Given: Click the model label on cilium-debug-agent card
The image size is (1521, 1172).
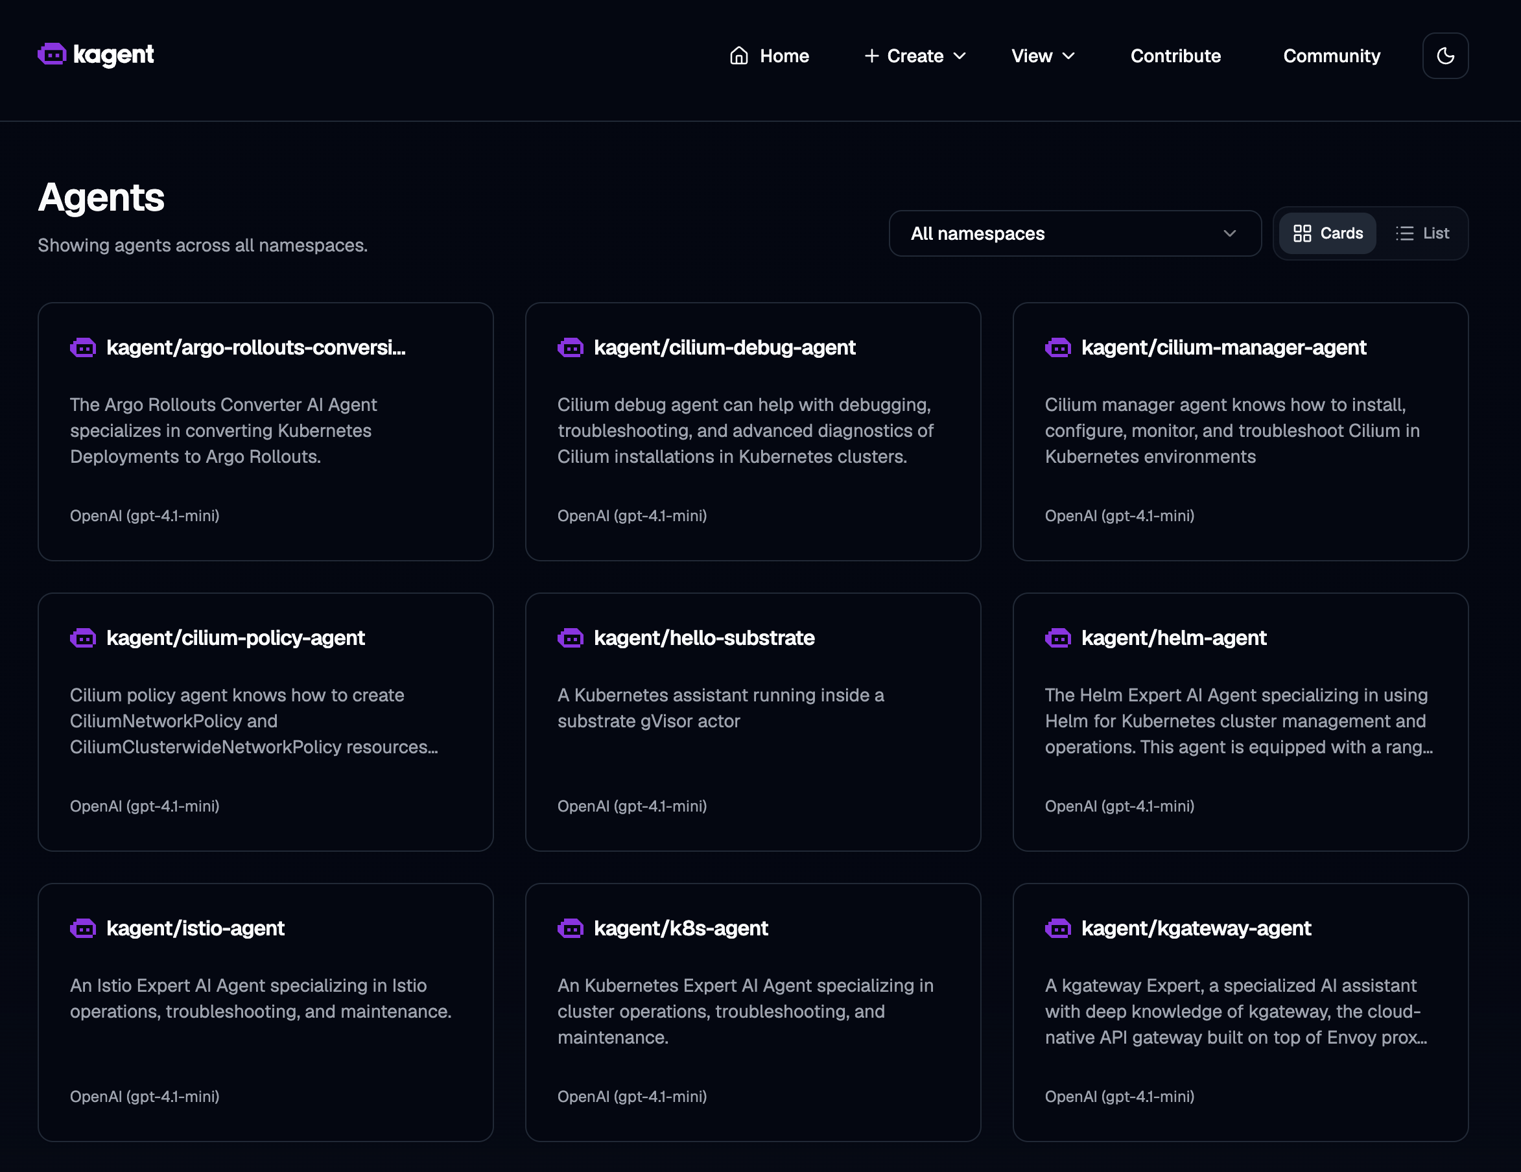Looking at the screenshot, I should tap(631, 516).
